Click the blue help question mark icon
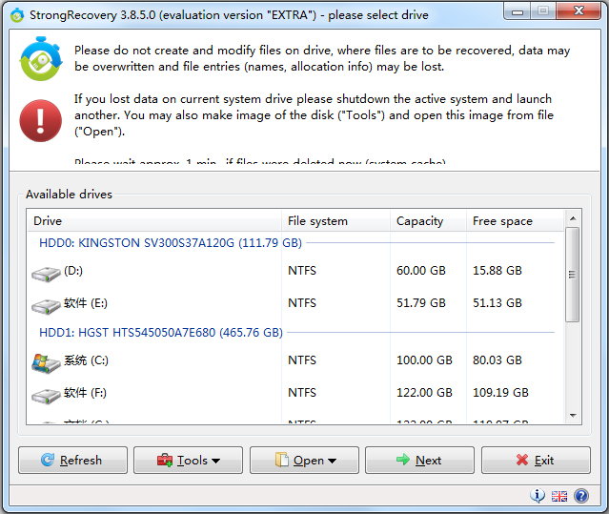Viewport: 609px width, 514px height. click(581, 496)
